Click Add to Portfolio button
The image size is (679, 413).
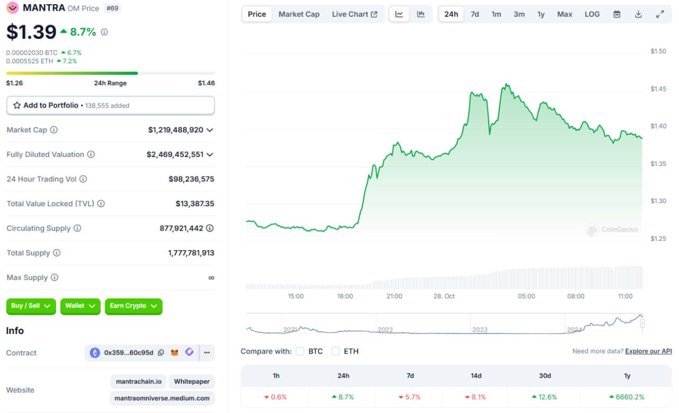point(110,106)
